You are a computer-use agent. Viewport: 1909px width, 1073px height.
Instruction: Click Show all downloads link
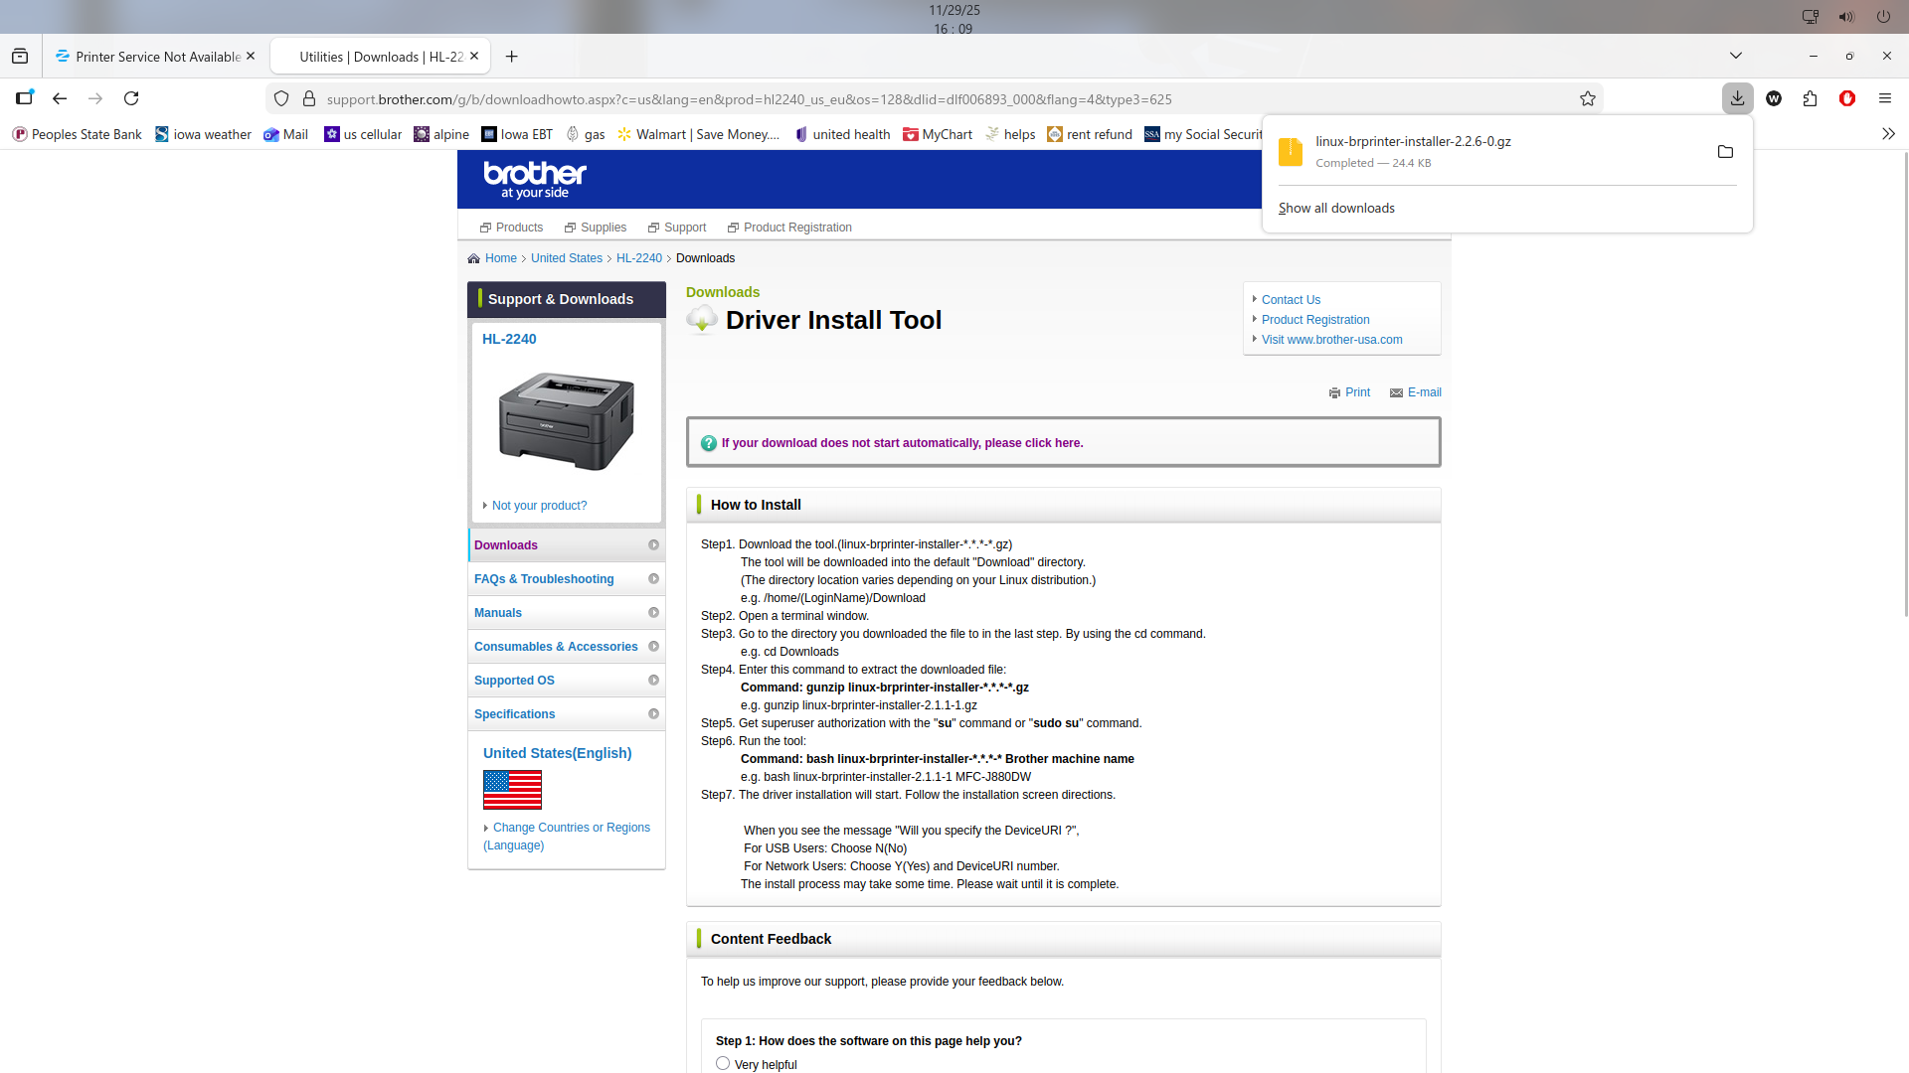click(x=1336, y=208)
